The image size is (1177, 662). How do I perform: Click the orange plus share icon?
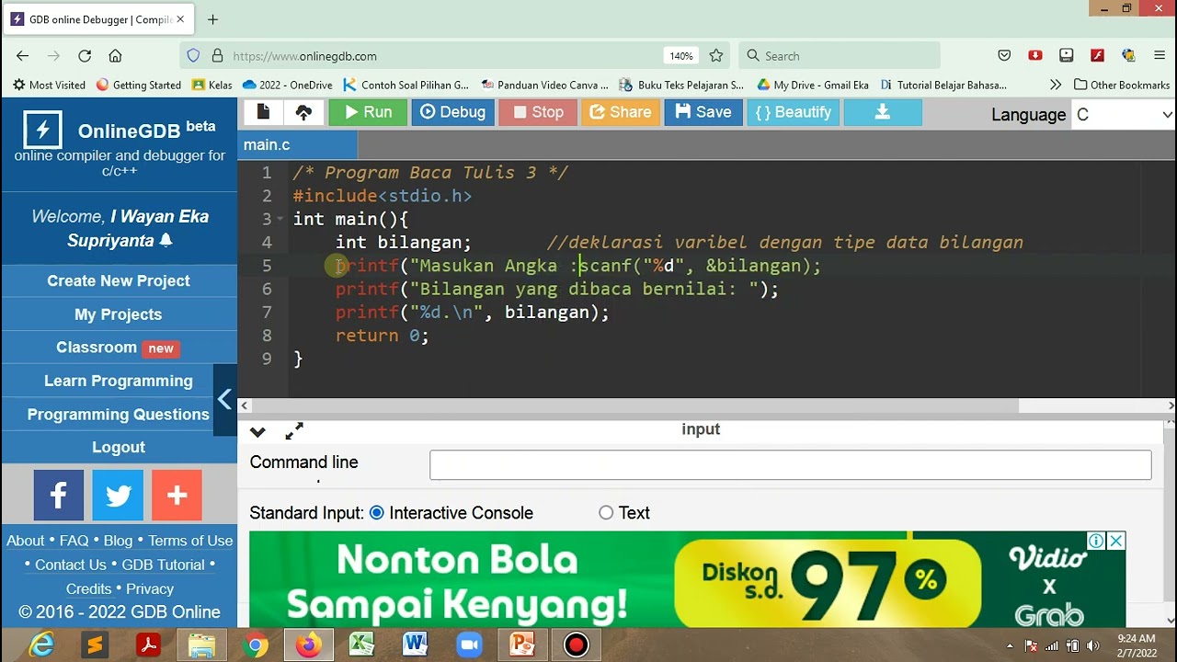click(x=177, y=496)
